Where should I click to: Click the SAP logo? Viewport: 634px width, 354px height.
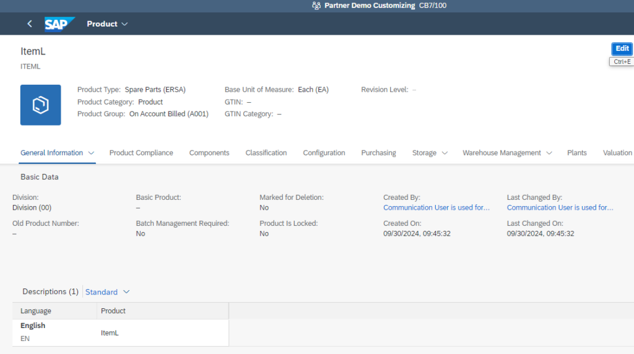(x=59, y=24)
